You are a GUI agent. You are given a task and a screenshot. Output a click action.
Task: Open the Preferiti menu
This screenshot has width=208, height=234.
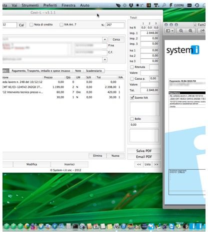coord(50,5)
